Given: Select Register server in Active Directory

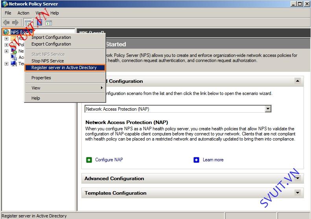Looking at the screenshot, I should coord(65,68).
